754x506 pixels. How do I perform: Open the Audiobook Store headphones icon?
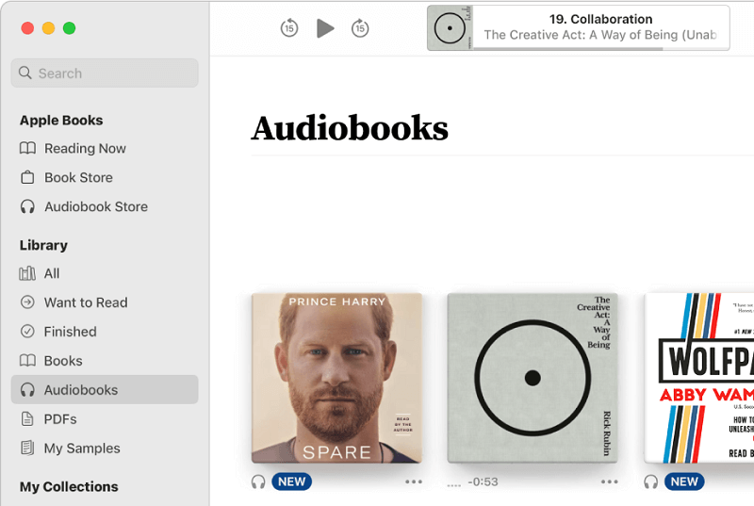(27, 206)
